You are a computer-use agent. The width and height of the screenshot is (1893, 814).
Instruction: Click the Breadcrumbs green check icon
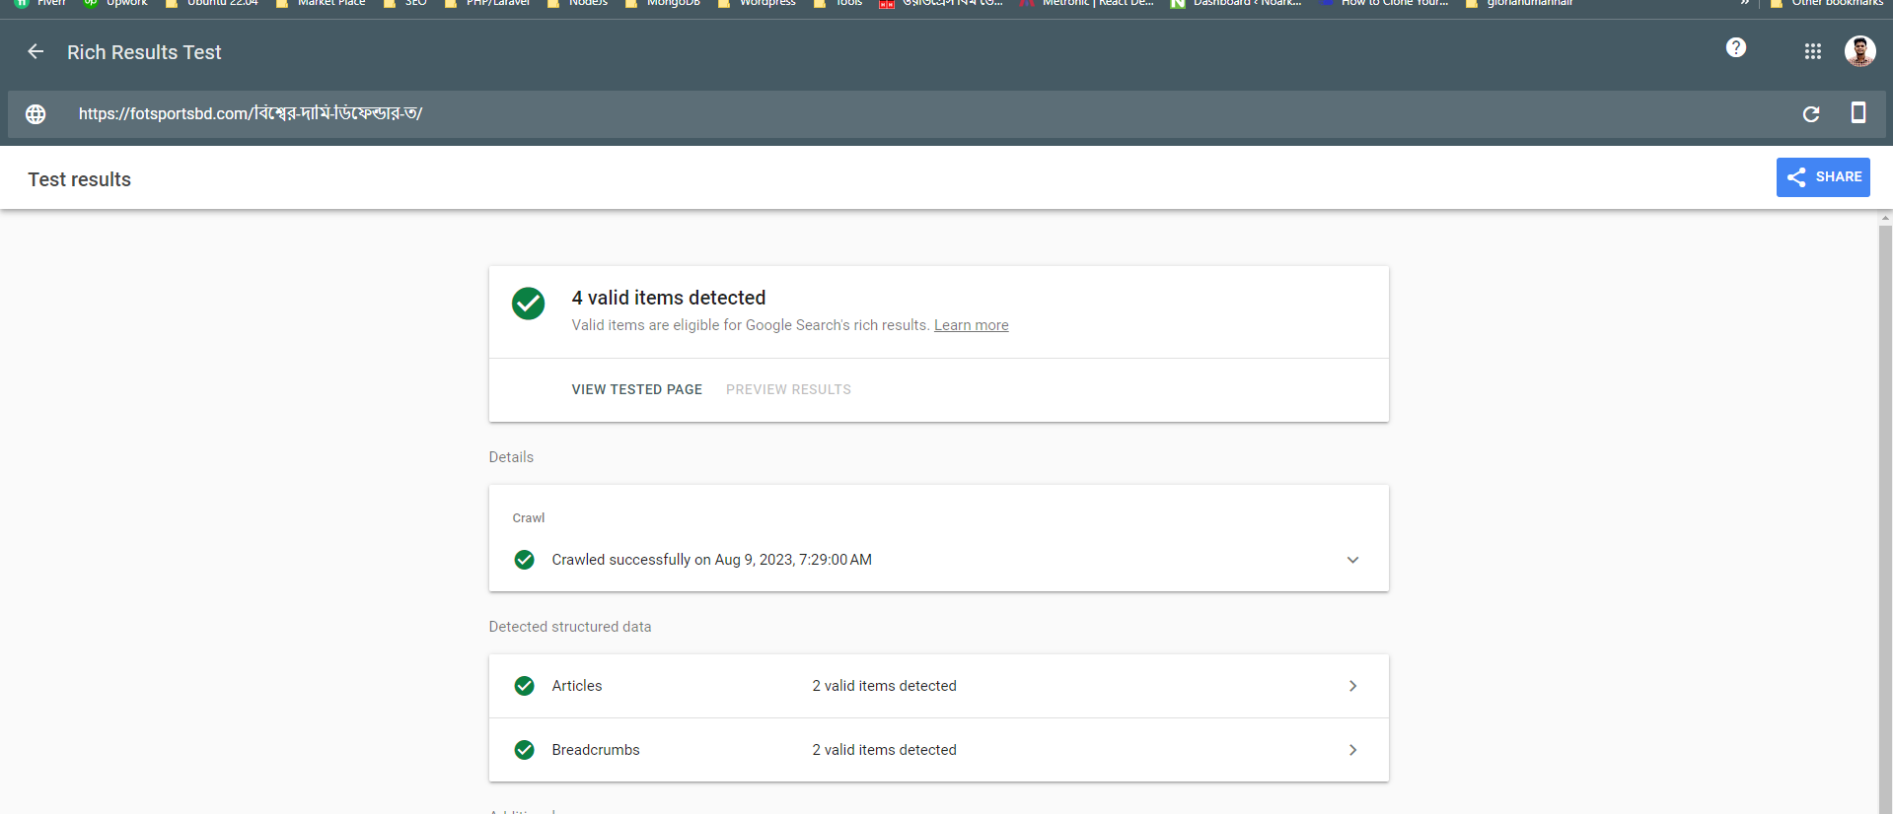click(525, 750)
